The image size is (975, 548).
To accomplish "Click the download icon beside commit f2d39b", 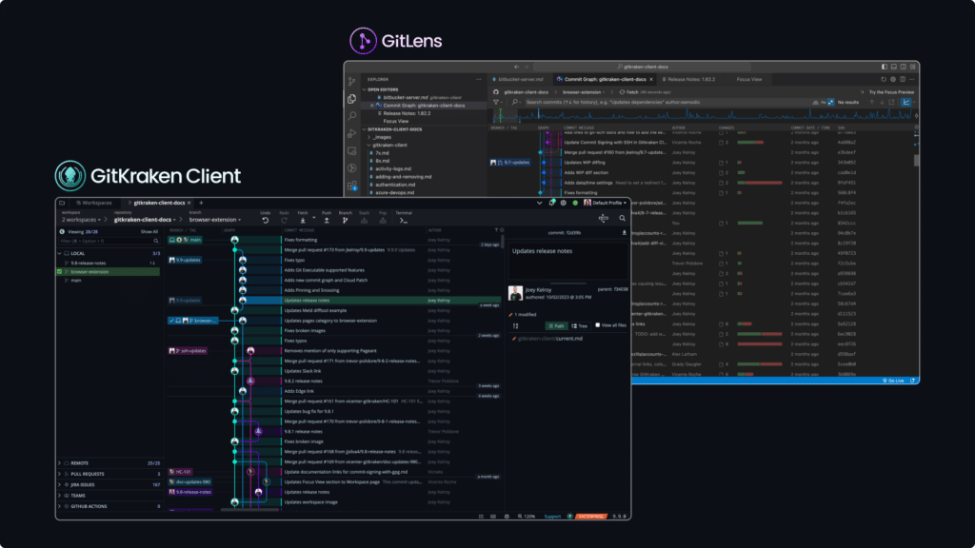I will click(624, 232).
